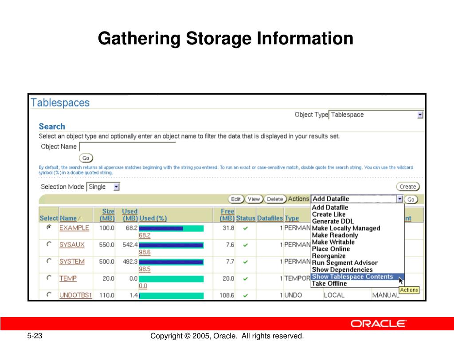Screen dimensions: 454x341
Task: Sort by the Type column header
Action: coord(292,218)
